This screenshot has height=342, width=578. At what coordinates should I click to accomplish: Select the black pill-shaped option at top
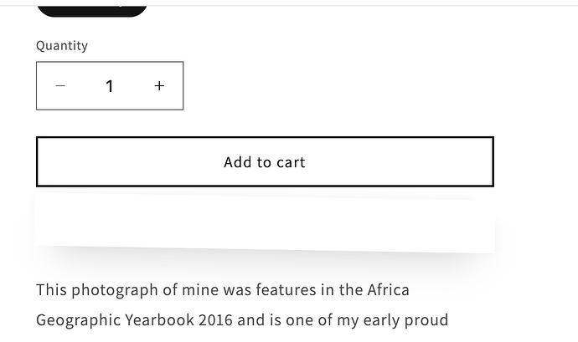point(92,8)
